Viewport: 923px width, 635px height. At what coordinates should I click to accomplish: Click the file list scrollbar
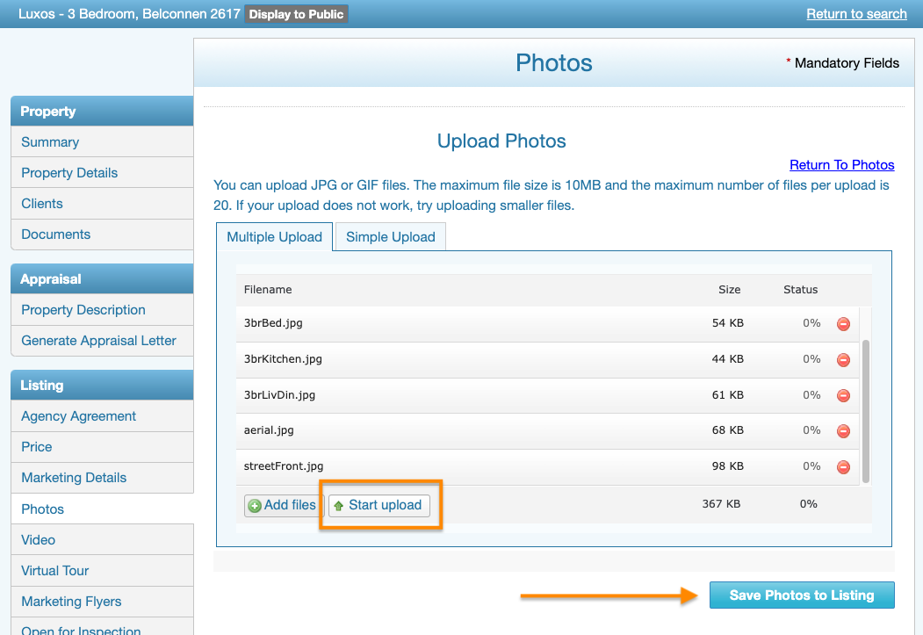[x=866, y=411]
